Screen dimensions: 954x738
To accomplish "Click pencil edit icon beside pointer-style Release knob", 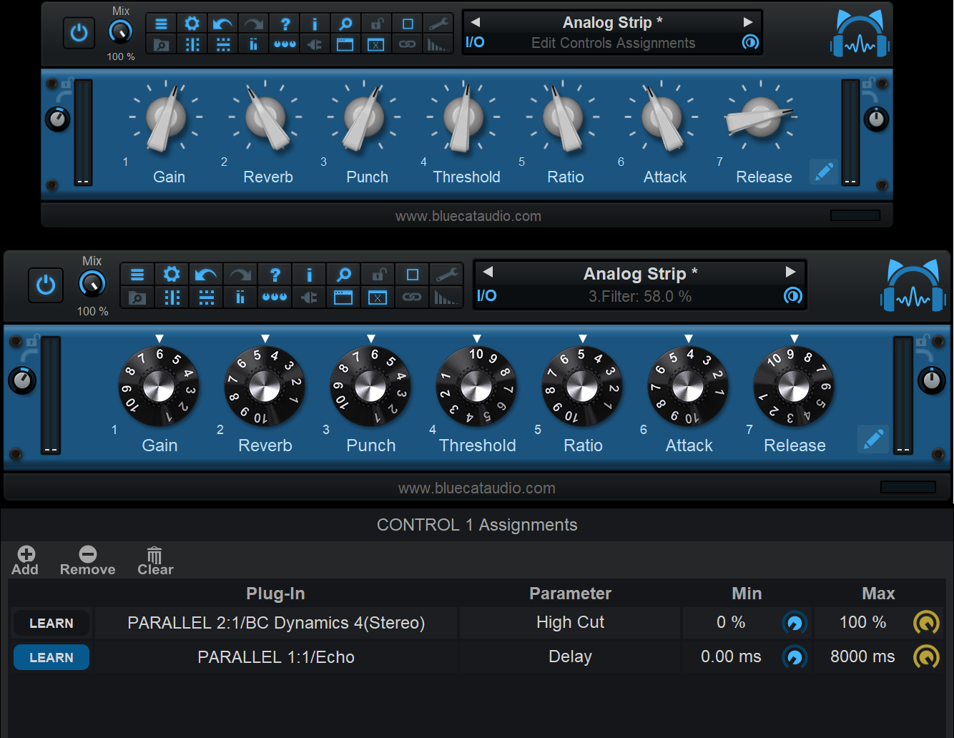I will 824,172.
